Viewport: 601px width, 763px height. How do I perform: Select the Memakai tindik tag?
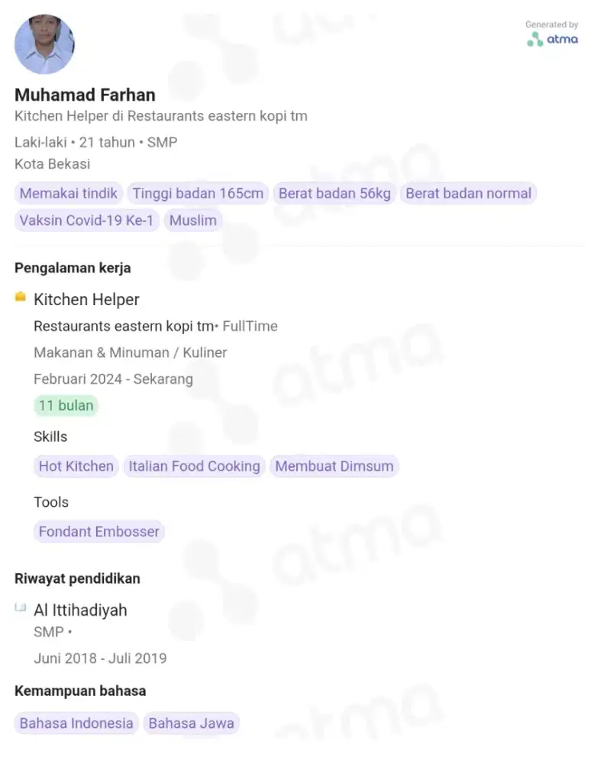click(x=69, y=193)
